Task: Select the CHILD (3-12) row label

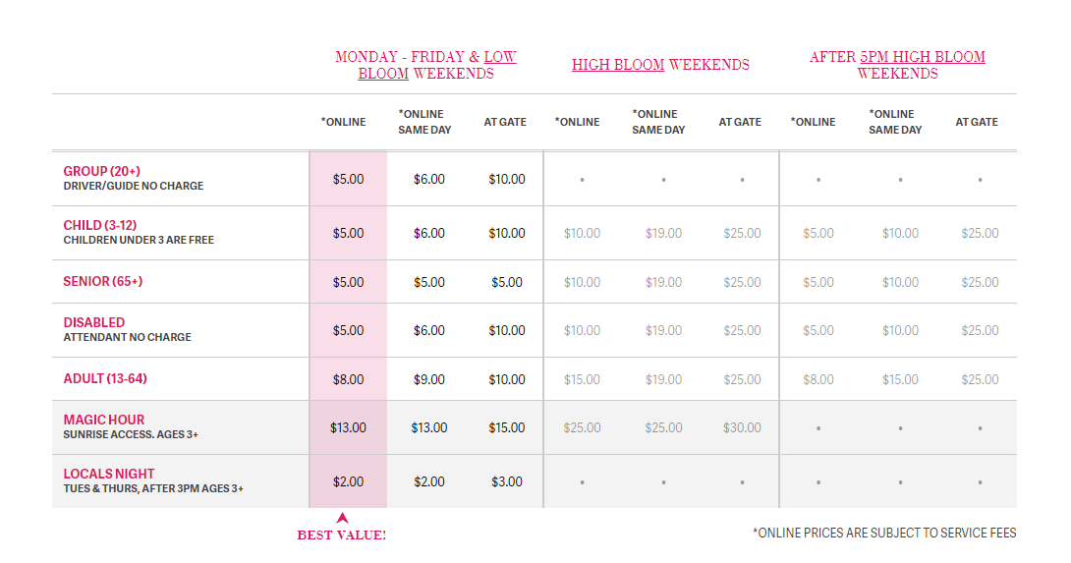Action: [99, 225]
